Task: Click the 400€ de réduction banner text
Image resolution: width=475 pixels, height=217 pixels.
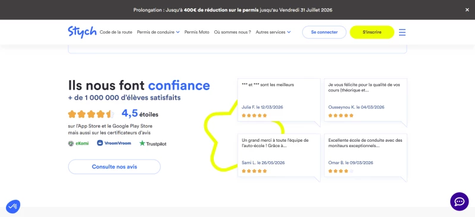Action: tap(221, 10)
